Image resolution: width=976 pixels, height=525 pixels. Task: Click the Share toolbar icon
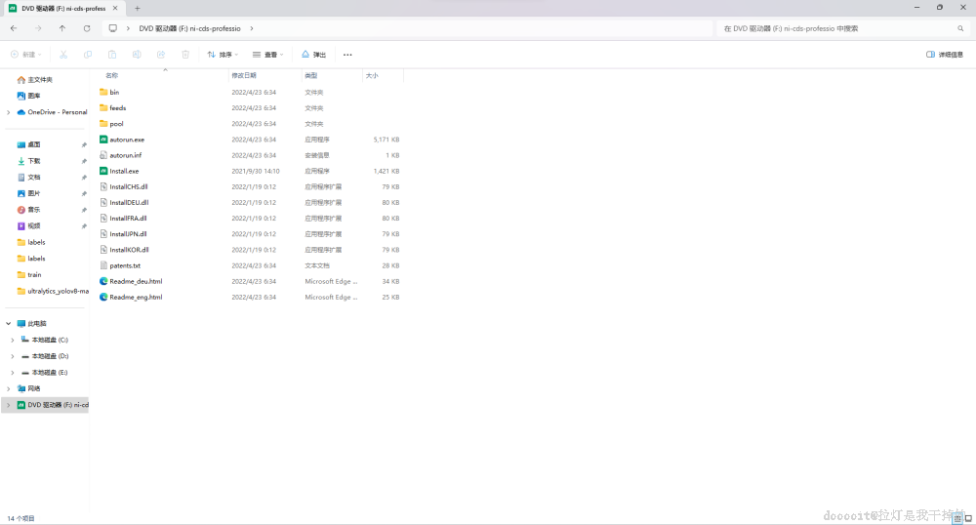click(x=161, y=55)
